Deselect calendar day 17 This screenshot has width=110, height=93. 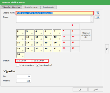(x=30, y=44)
